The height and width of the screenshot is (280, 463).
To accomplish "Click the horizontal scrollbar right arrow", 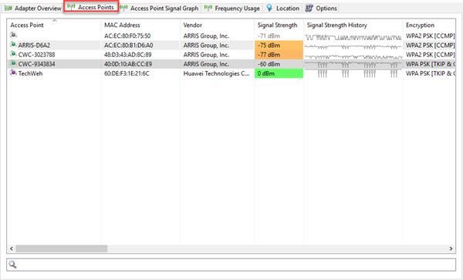I will pos(451,248).
